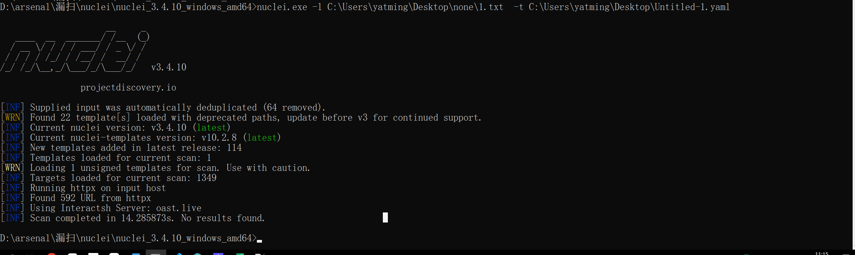Click the highlighted terminal button in taskbar
855x255 pixels.
156,252
